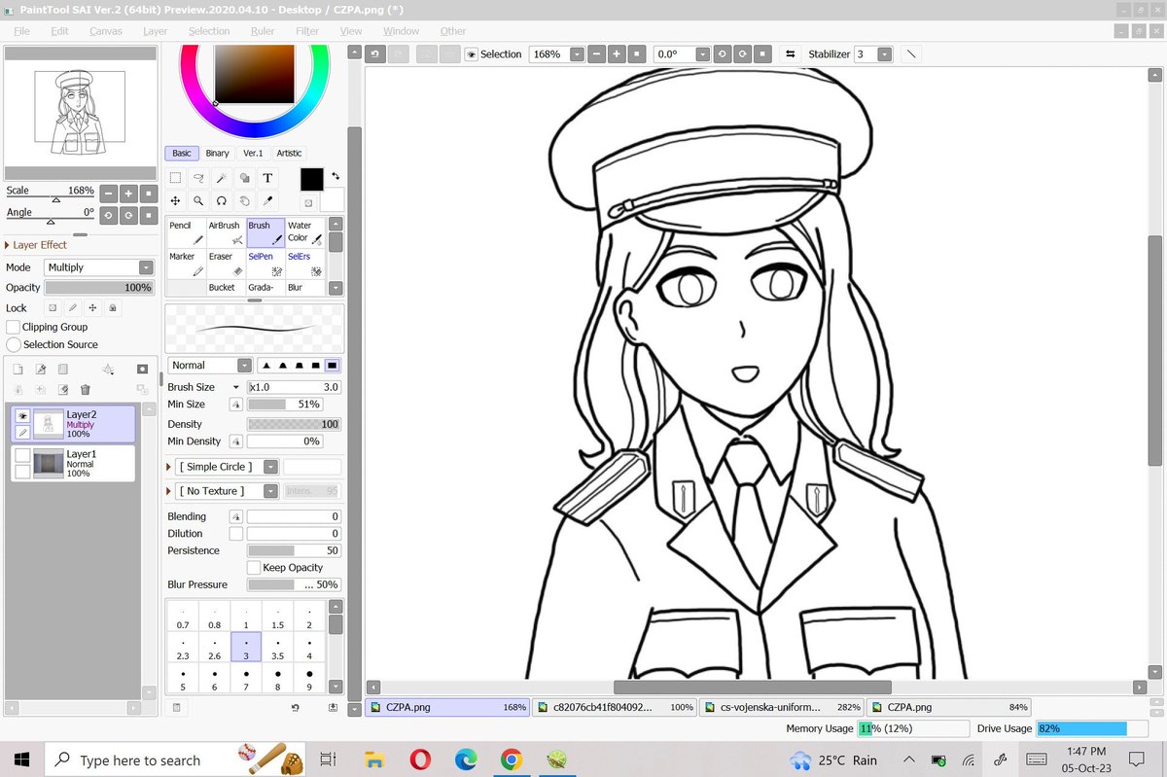The width and height of the screenshot is (1167, 777).
Task: Choose the AirBrush tool
Action: click(226, 232)
